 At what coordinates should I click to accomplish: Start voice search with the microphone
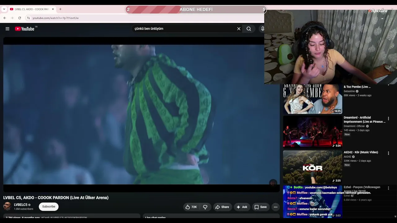click(x=262, y=29)
